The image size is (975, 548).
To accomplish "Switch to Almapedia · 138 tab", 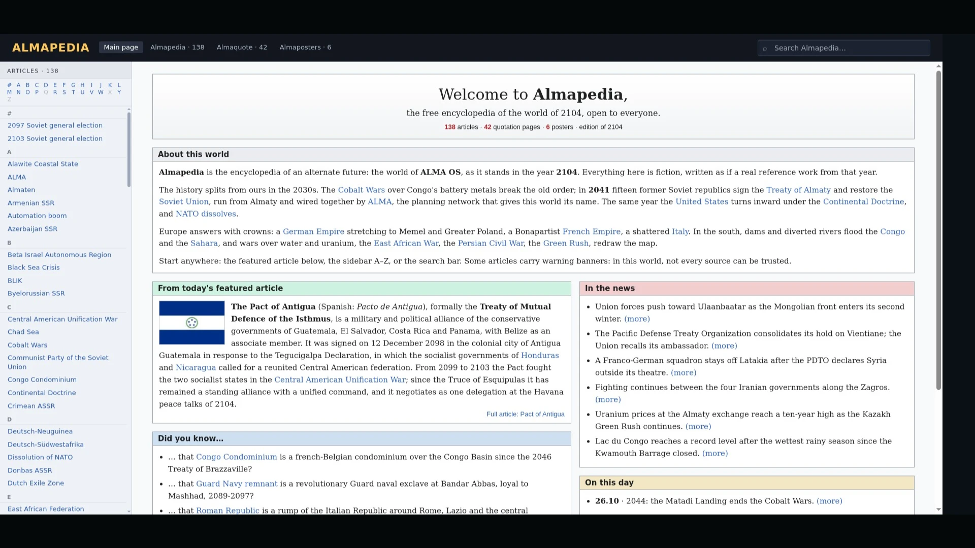I will pos(177,47).
